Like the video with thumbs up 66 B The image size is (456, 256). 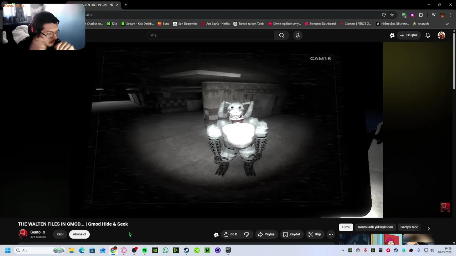pyautogui.click(x=230, y=234)
